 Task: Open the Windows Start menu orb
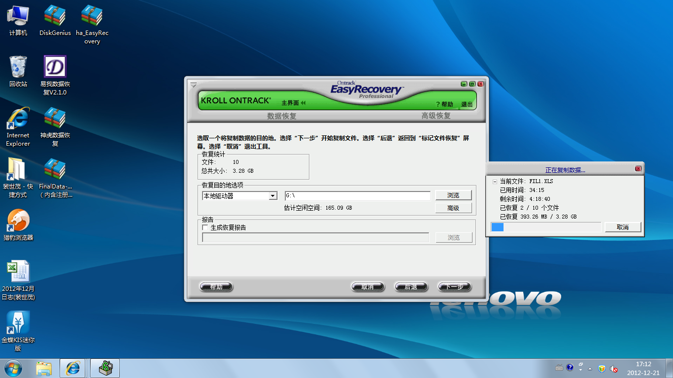13,368
